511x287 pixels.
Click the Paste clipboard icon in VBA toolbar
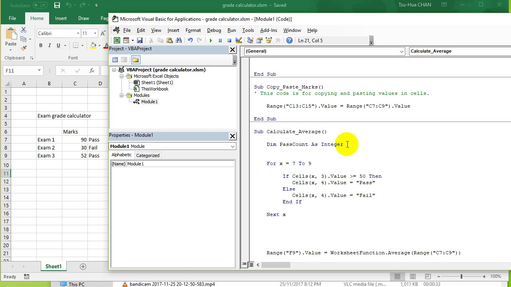tap(169, 40)
